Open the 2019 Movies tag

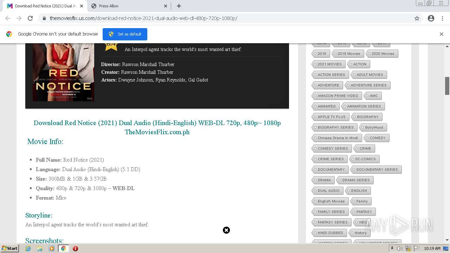(x=347, y=54)
